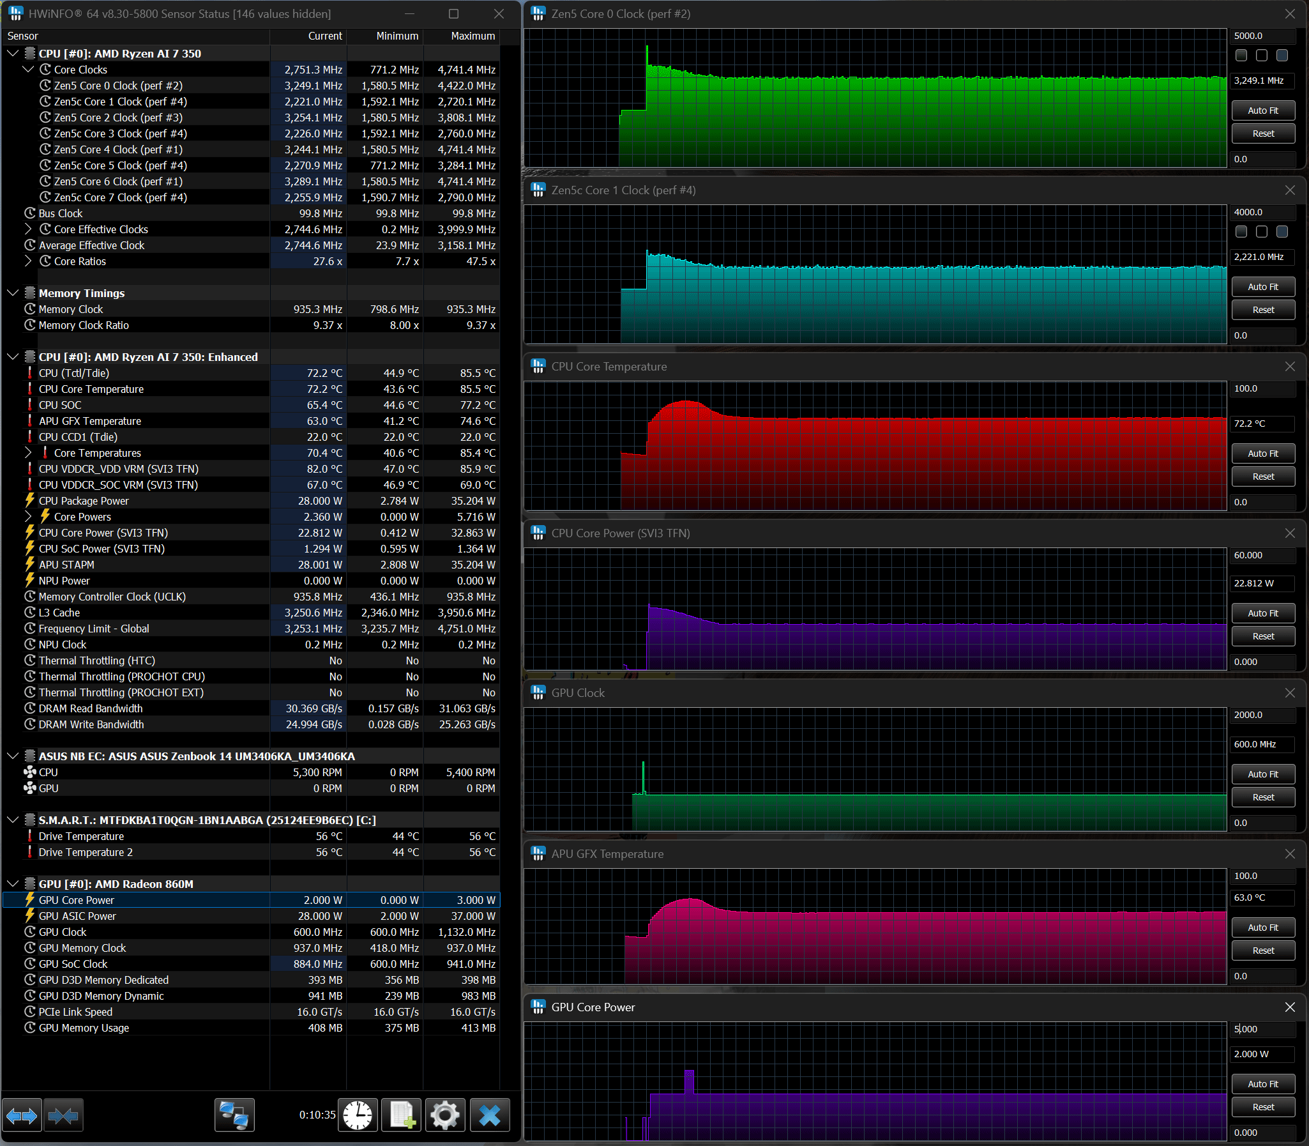The height and width of the screenshot is (1146, 1309).
Task: Edit Zen5 Core 0 graph maximum field 5000.0
Action: tap(1263, 36)
